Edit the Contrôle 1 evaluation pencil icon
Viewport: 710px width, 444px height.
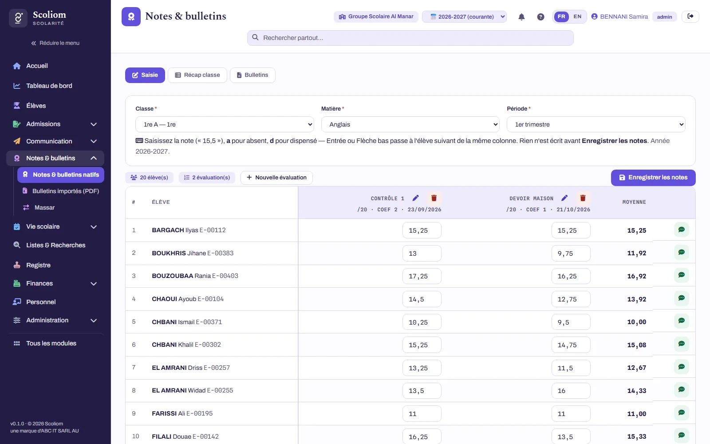(x=416, y=198)
